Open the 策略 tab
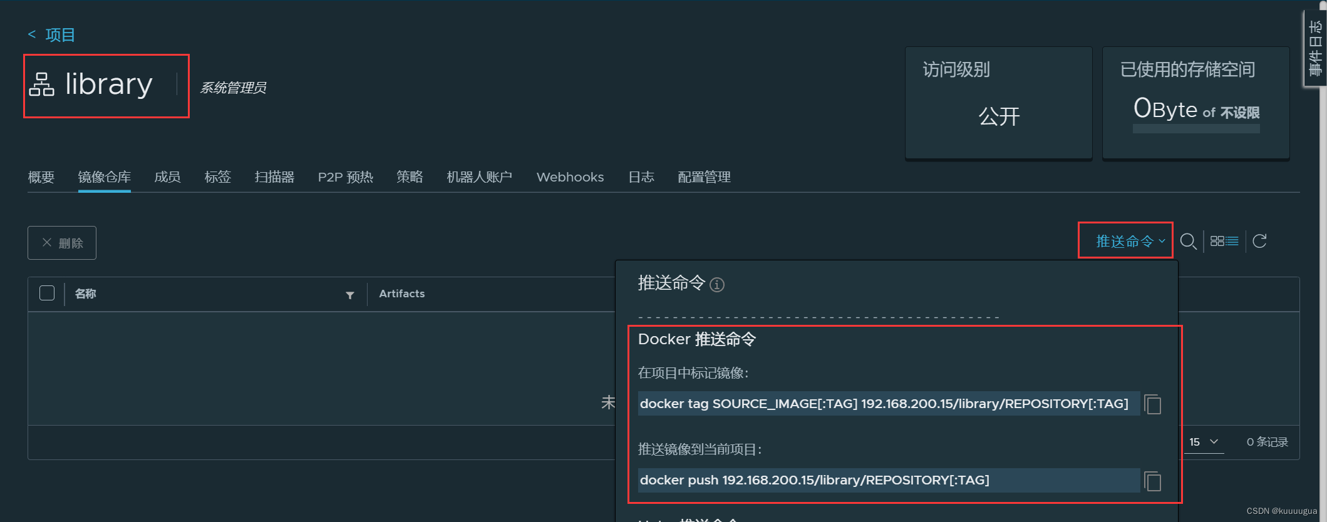Image resolution: width=1327 pixels, height=522 pixels. point(410,177)
